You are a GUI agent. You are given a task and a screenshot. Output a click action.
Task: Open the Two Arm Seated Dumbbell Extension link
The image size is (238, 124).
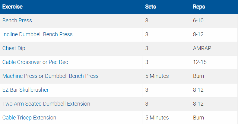click(x=46, y=104)
